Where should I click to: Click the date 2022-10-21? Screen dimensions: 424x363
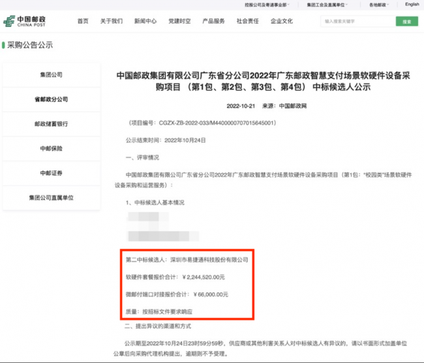click(x=241, y=106)
